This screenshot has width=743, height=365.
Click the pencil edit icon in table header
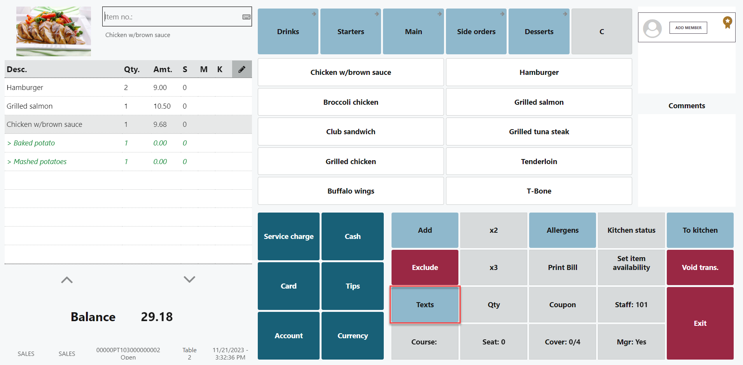(242, 69)
